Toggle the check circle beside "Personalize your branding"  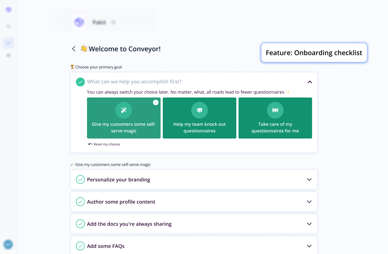[80, 179]
